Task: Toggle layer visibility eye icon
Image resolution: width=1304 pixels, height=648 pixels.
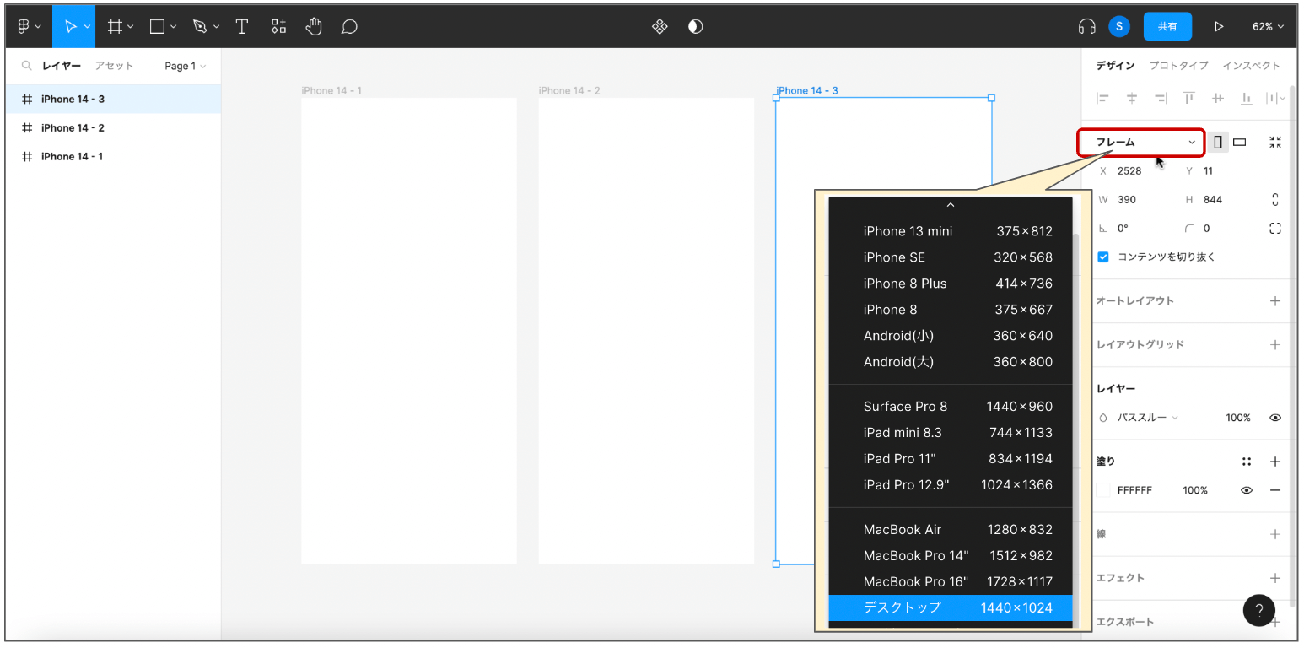Action: pyautogui.click(x=1275, y=418)
